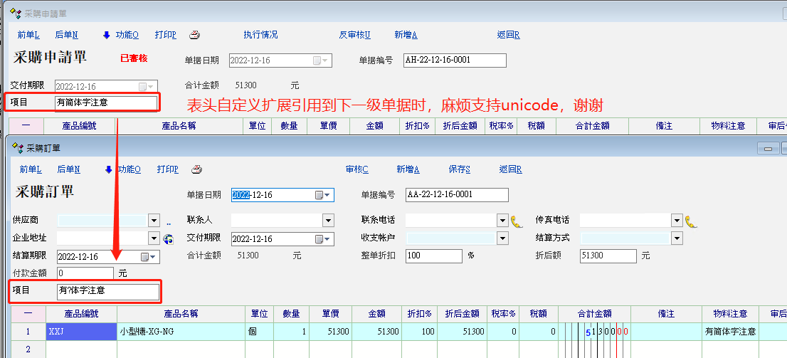Expand the 结算方式 dropdown
The image size is (787, 358).
(x=677, y=238)
